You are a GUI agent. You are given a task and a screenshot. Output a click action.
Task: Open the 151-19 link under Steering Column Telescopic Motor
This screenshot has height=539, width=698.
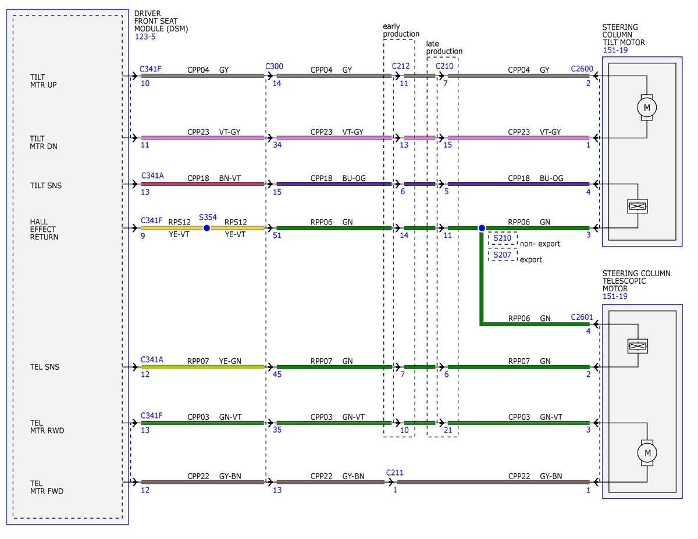pos(617,296)
